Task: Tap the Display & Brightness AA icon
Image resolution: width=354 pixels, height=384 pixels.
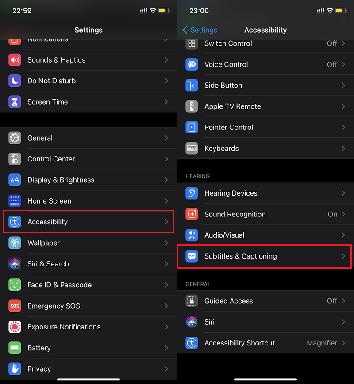Action: (15, 180)
